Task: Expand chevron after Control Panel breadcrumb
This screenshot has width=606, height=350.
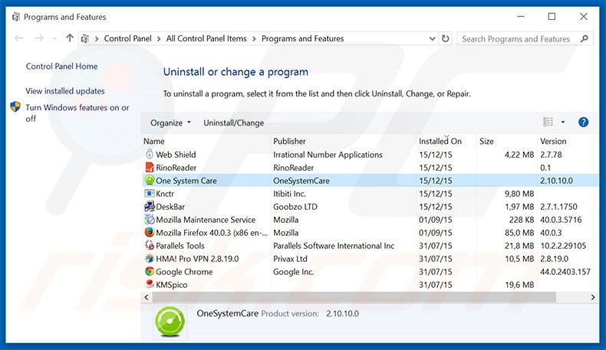Action: point(159,38)
